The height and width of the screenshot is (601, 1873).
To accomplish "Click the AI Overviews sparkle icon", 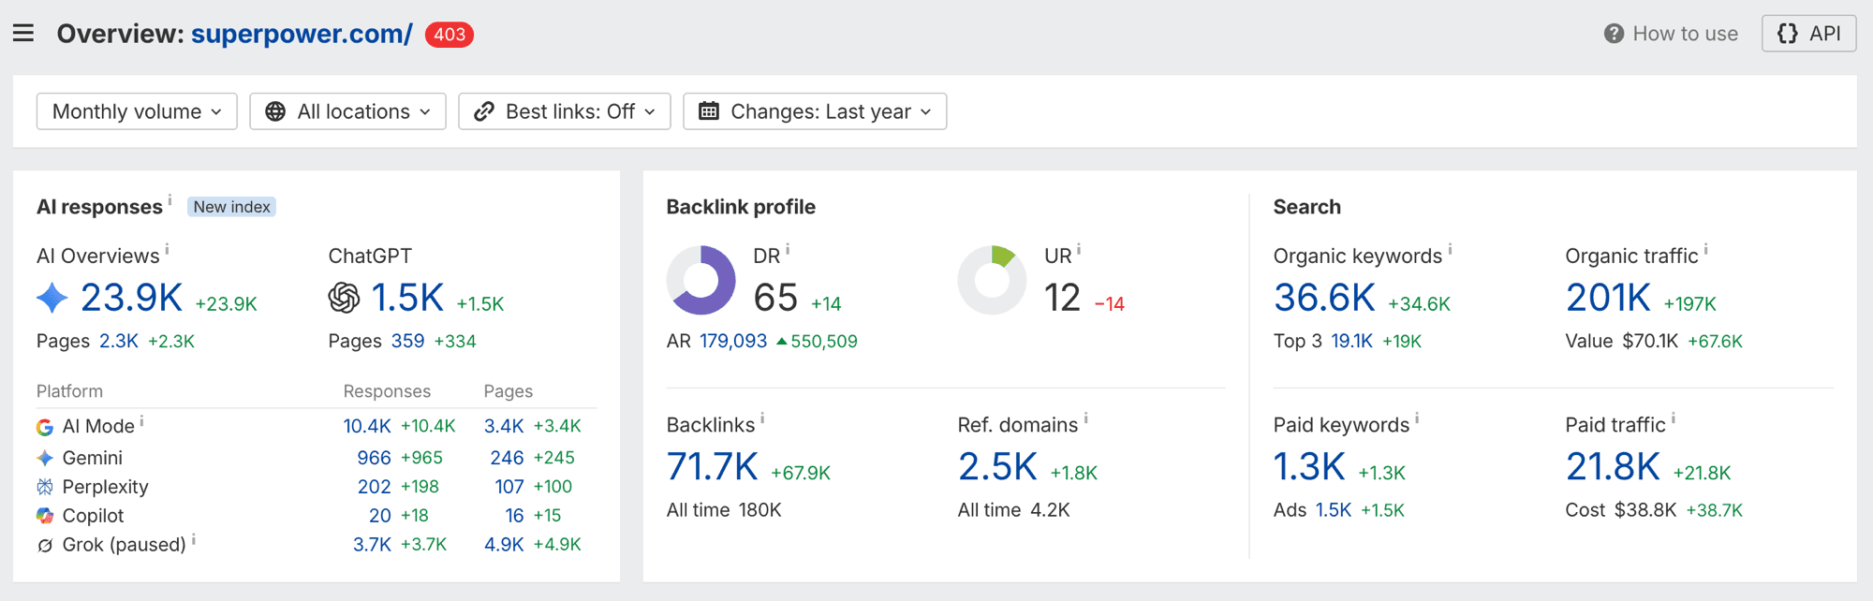I will point(52,299).
